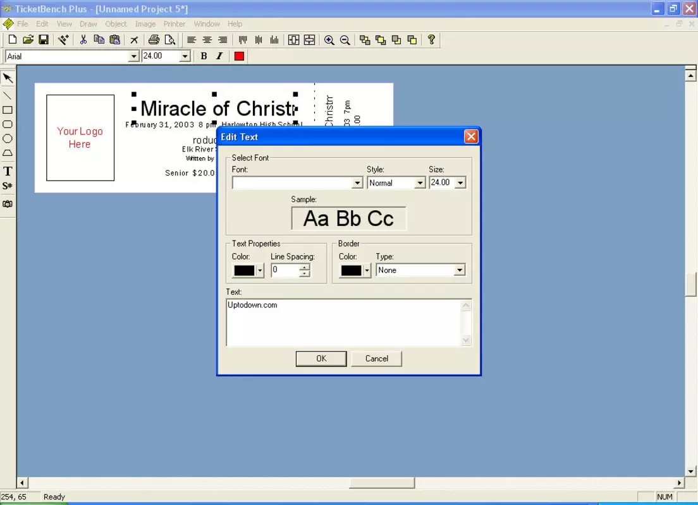Expand the Border Color dropdown arrow
This screenshot has height=505, width=698.
(367, 270)
